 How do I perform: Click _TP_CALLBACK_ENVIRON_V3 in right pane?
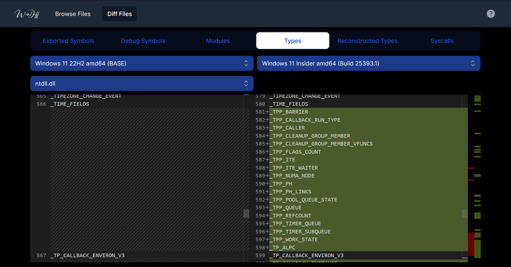(307, 256)
